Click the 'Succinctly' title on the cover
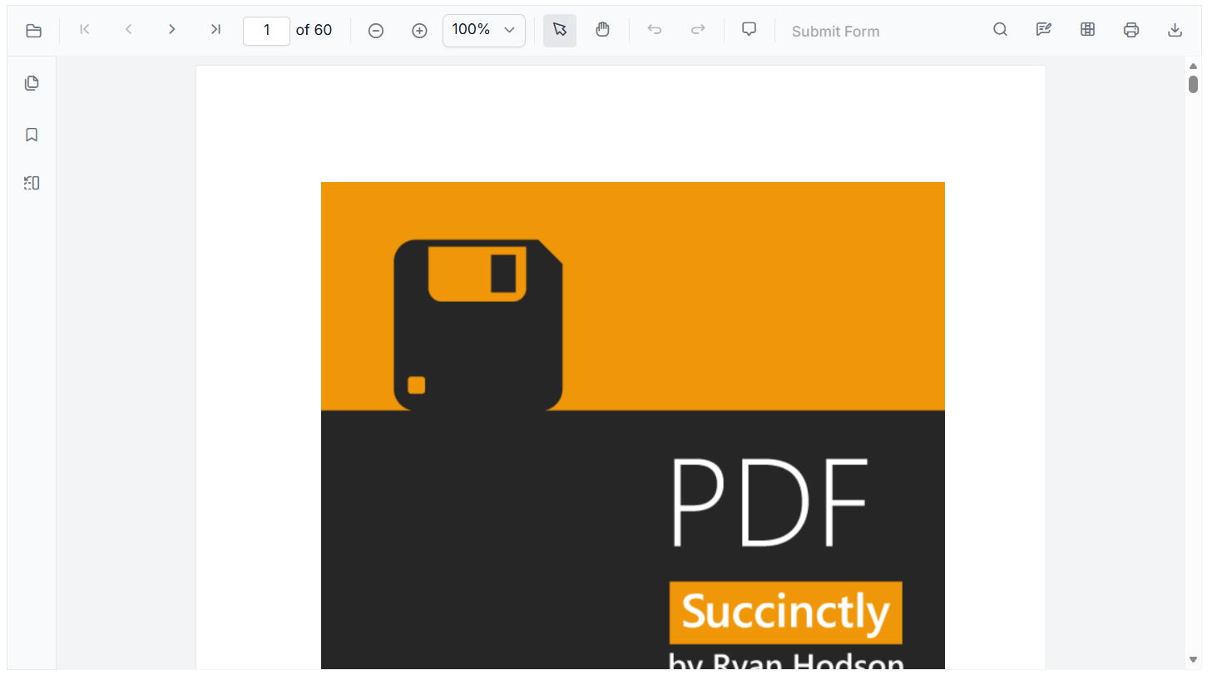 pos(785,613)
